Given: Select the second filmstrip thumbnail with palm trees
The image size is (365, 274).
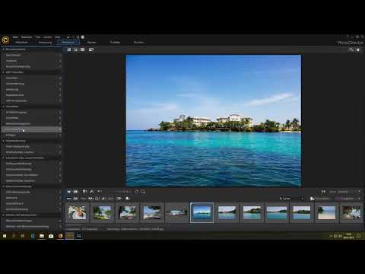Looking at the screenshot, I should pos(102,212).
